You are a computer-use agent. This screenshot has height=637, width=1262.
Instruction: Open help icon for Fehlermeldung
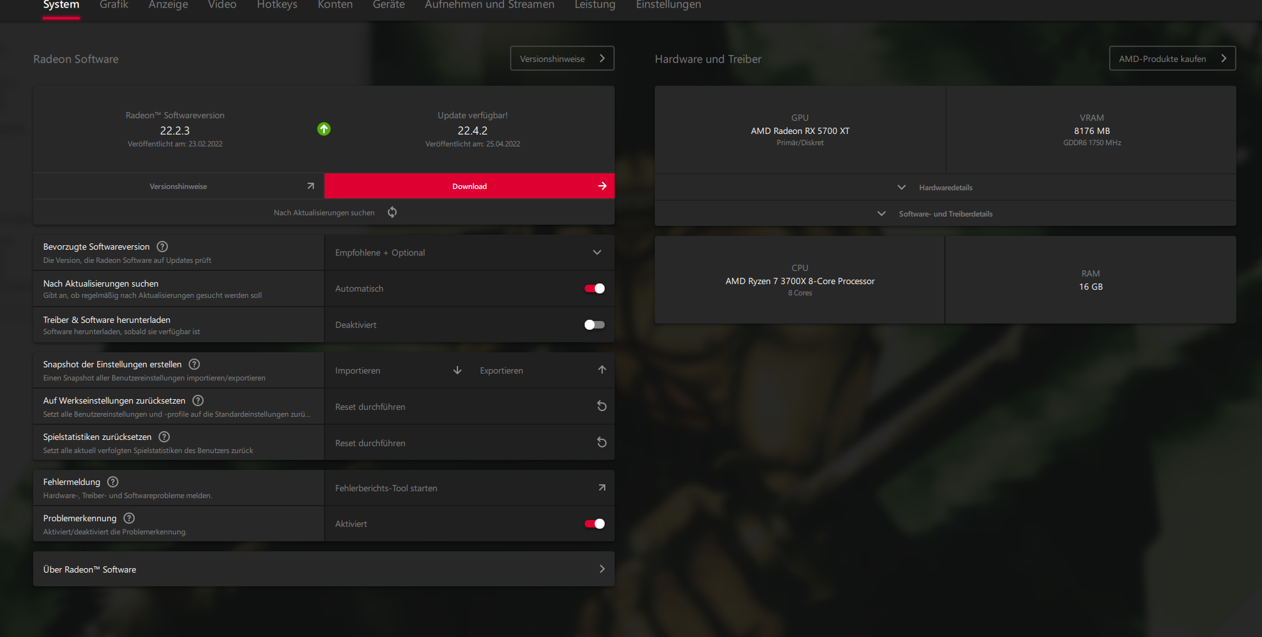(x=113, y=482)
